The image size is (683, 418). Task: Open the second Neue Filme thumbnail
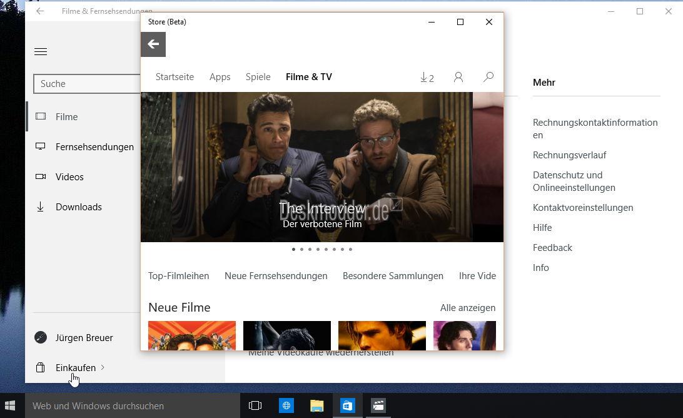tap(287, 335)
